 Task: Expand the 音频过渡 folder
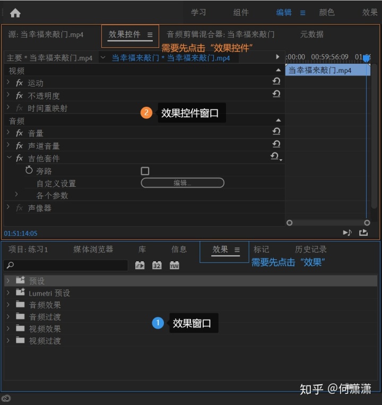(x=8, y=316)
